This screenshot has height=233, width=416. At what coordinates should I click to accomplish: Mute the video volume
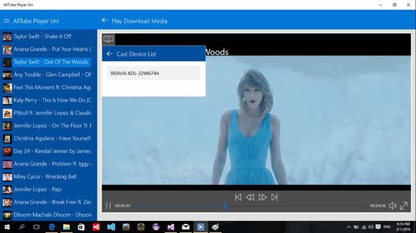(393, 206)
